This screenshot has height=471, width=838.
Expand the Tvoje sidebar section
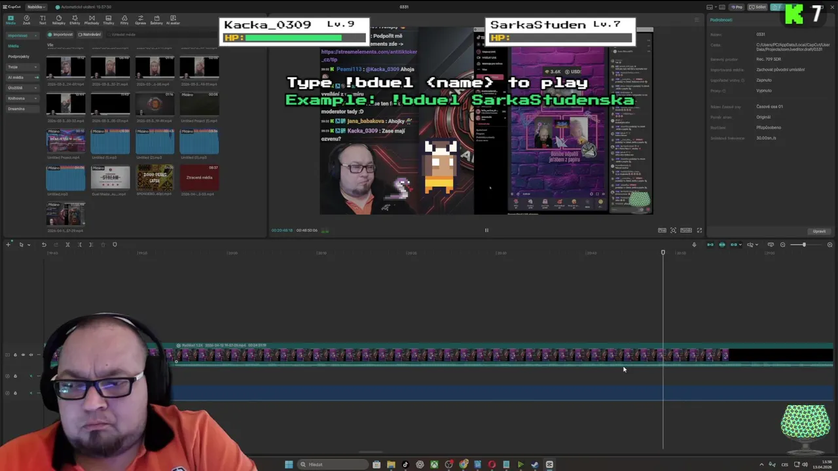point(22,67)
